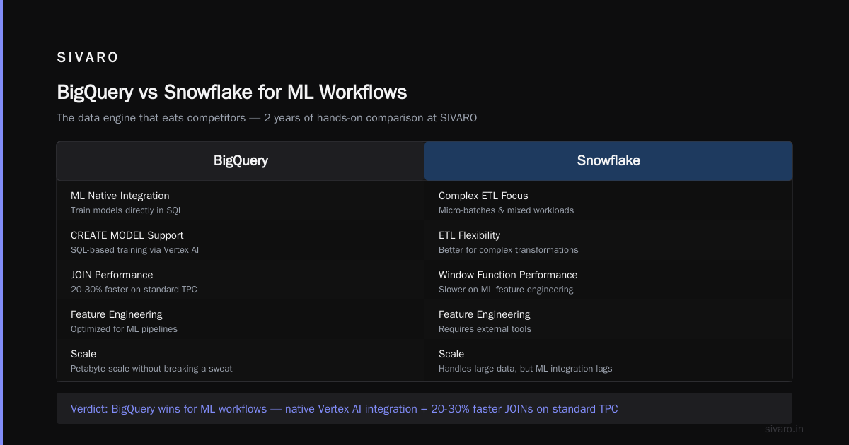The image size is (849, 445).
Task: Click '20-30% faster on standard TPC' description
Action: 134,290
